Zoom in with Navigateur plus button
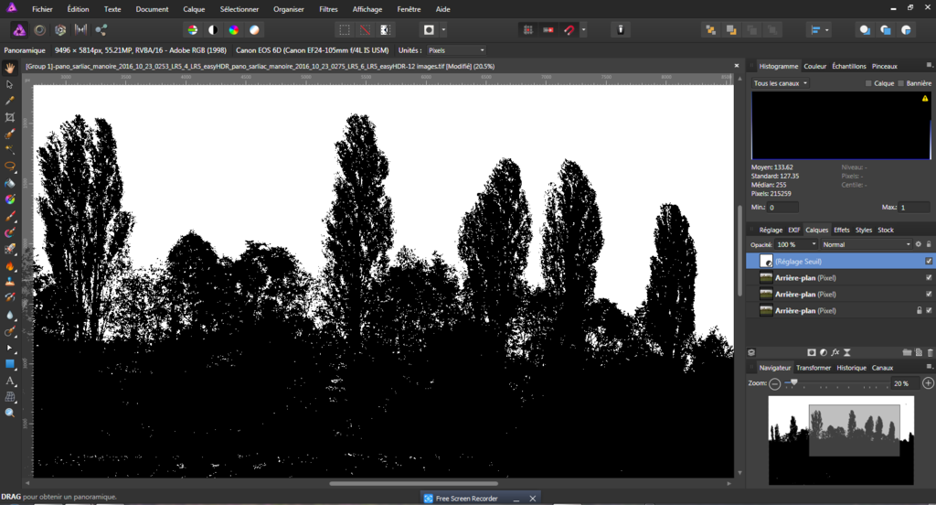 [x=929, y=383]
